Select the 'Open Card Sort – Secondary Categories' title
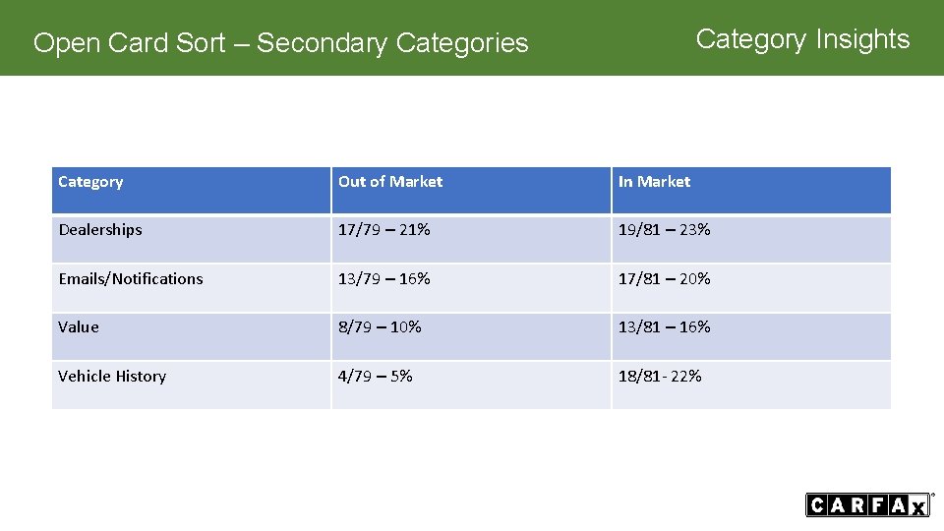 [x=280, y=43]
